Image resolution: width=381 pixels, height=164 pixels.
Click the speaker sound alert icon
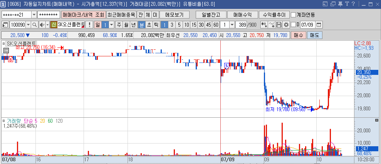tap(42, 25)
